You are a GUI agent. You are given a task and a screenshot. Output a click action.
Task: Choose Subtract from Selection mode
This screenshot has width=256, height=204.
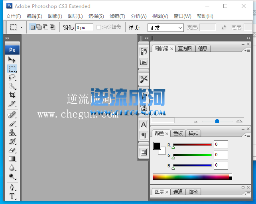[x=46, y=27]
